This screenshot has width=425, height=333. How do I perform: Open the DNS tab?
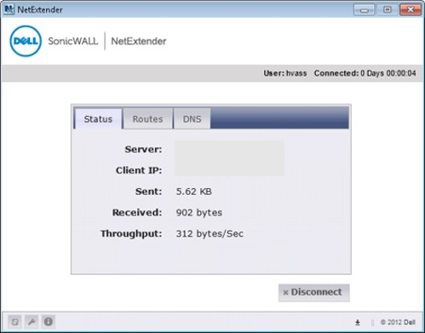(192, 118)
